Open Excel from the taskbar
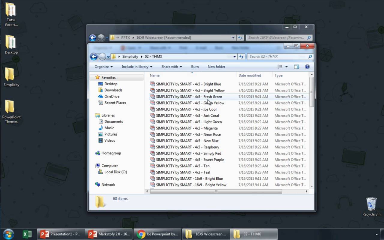 click(27, 234)
